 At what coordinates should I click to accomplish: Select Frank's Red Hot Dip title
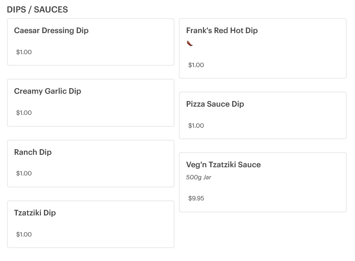click(x=222, y=31)
